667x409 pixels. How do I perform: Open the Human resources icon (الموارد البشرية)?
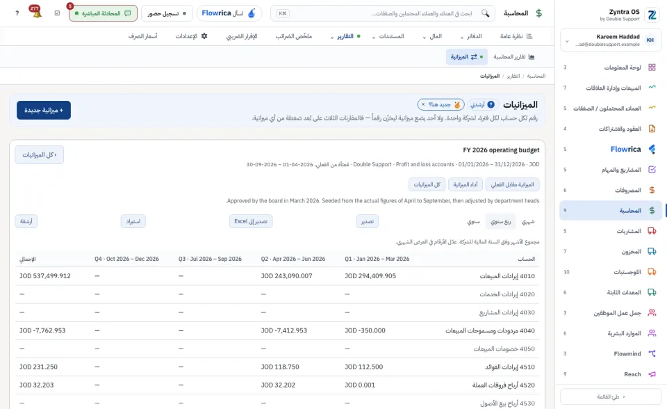(x=652, y=333)
